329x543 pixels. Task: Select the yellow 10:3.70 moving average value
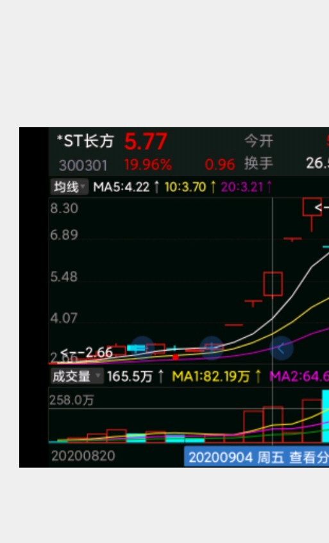point(185,188)
